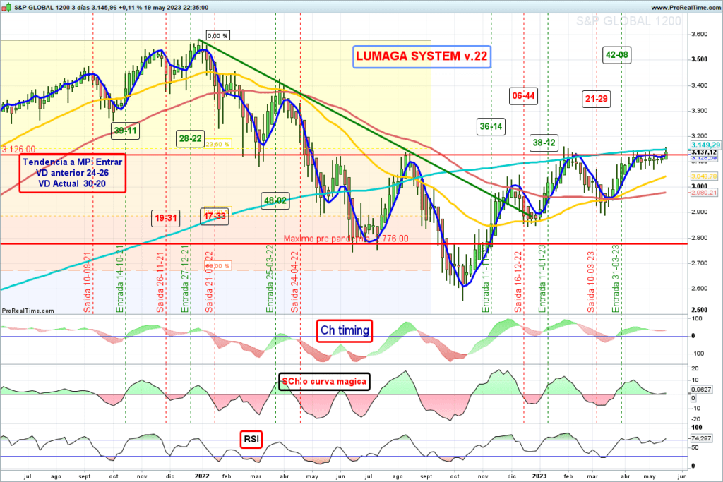
Task: Select the red 2.980,21 price tag
Action: (x=704, y=193)
